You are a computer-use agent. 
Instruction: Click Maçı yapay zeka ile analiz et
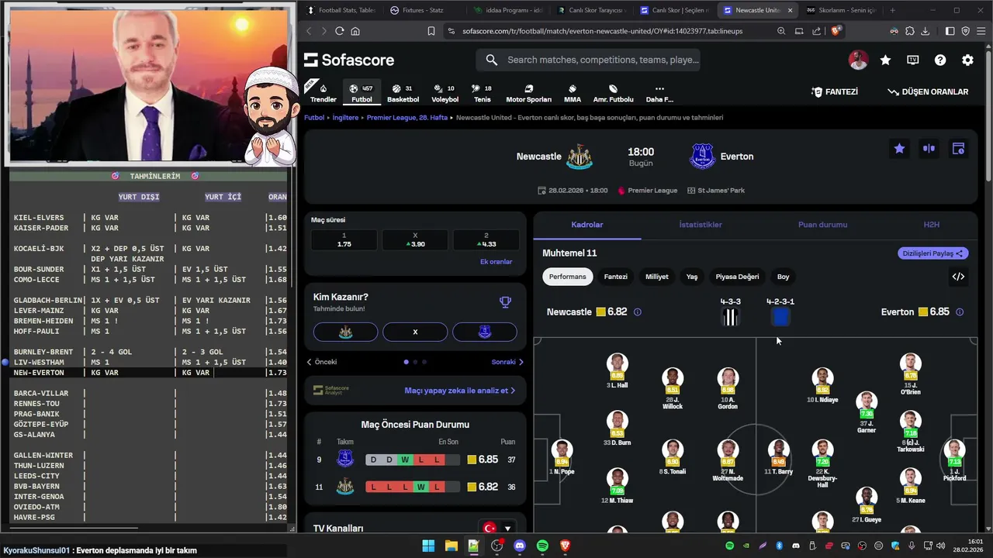pos(460,391)
